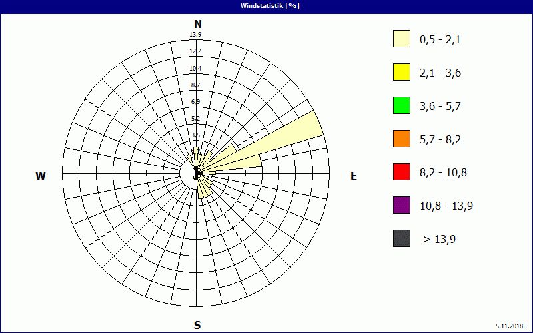
Task: Click the dark gray > 13,9 swatch
Action: pyautogui.click(x=401, y=238)
